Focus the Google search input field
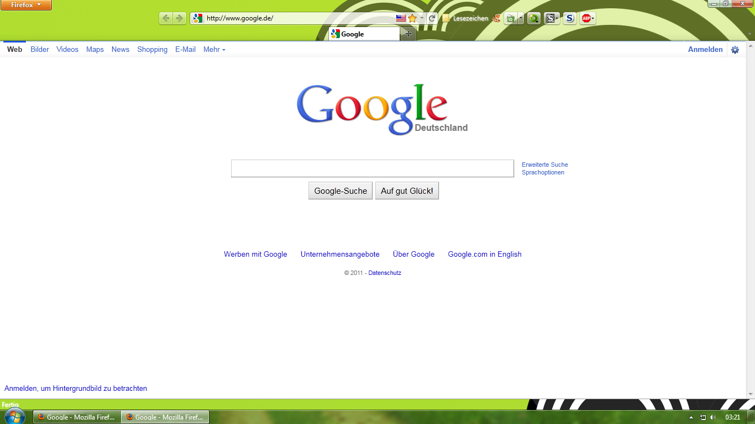 373,168
